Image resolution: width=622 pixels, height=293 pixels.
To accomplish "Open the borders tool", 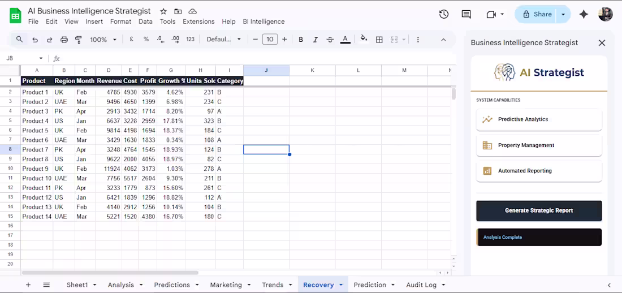I will tap(379, 40).
